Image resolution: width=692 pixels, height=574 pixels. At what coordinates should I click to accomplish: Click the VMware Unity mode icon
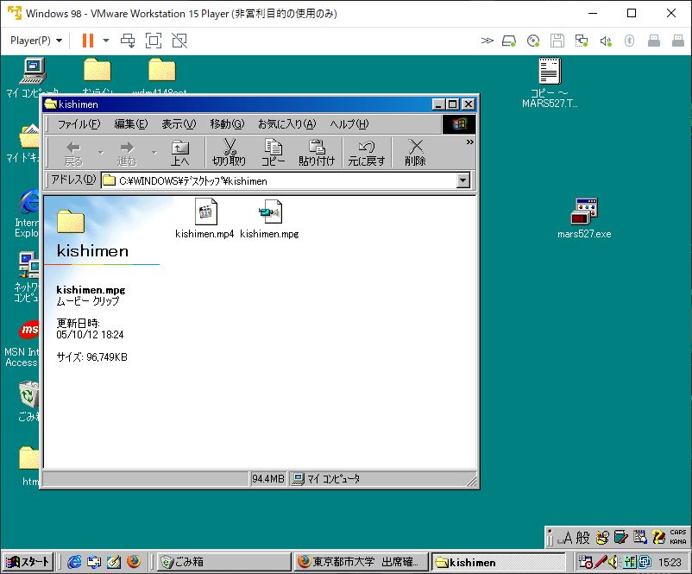coord(179,41)
